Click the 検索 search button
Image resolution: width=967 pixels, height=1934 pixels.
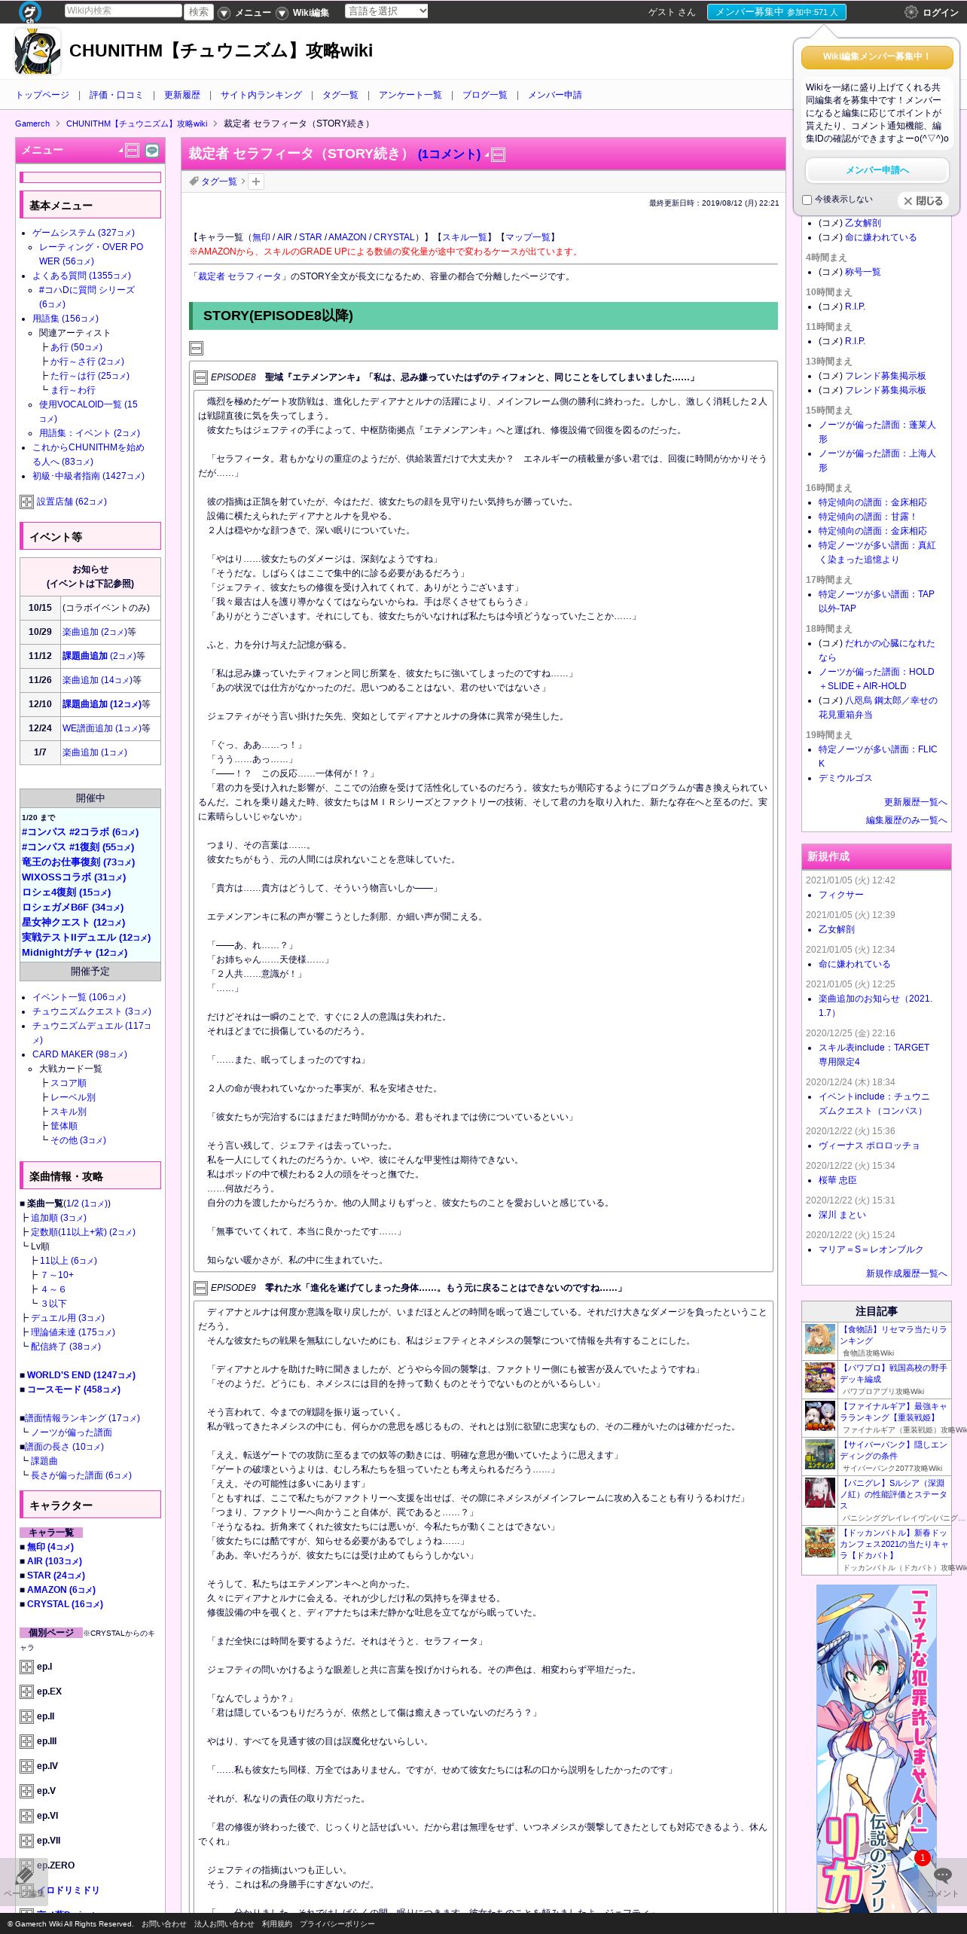click(x=199, y=12)
